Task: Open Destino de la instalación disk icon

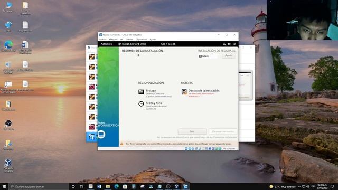Action: 184,92
